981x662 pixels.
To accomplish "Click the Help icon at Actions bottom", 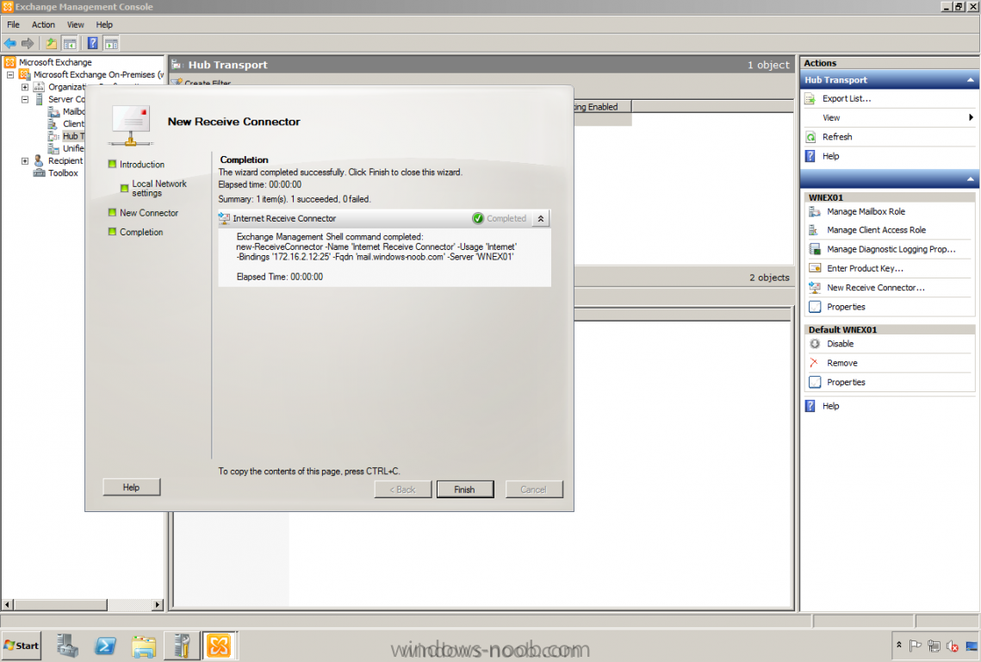I will (810, 406).
